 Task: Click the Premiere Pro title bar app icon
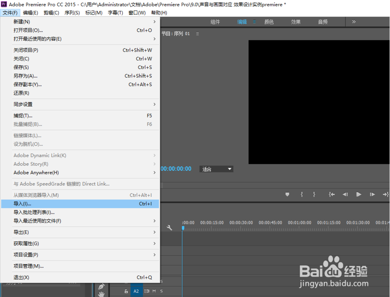(4, 4)
